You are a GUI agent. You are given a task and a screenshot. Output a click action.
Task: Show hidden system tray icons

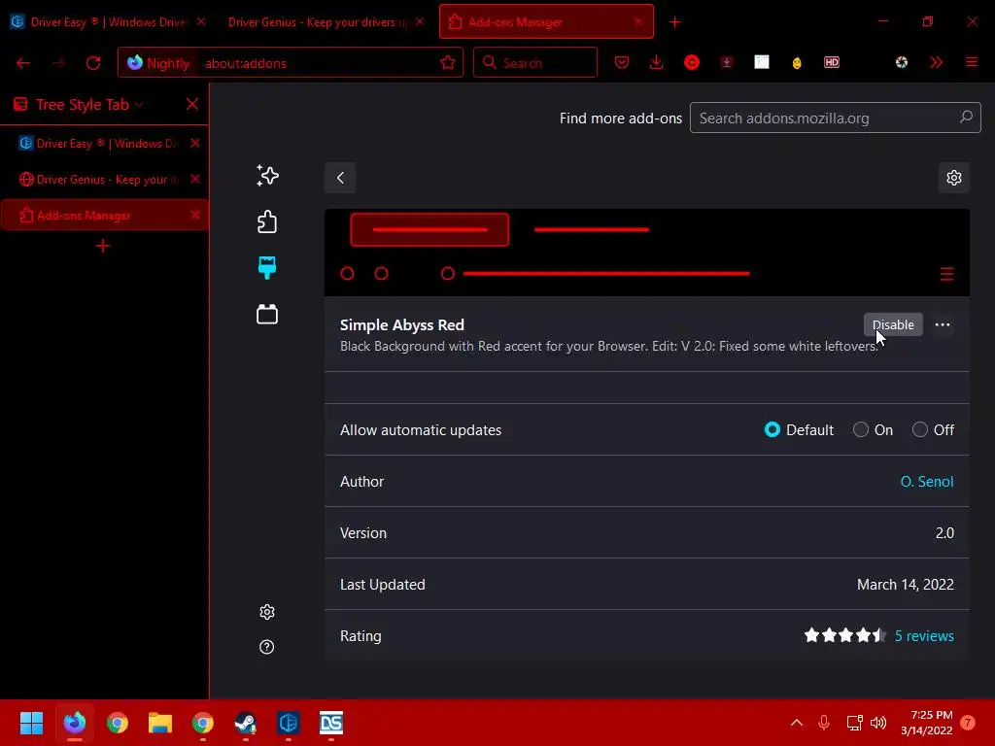(797, 723)
